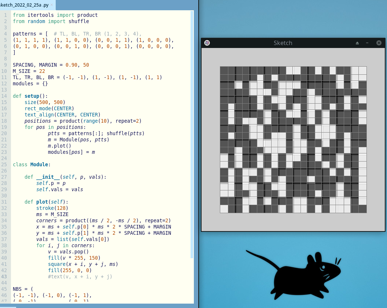Click 'from itertools import product' line
The height and width of the screenshot is (308, 387).
click(55, 15)
